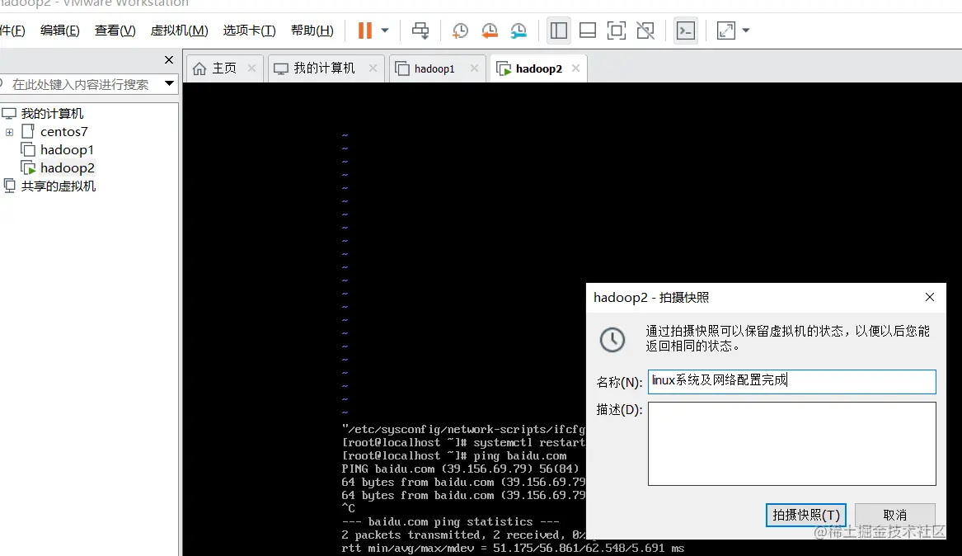Open the snapshot manager
This screenshot has height=556, width=962.
(519, 31)
